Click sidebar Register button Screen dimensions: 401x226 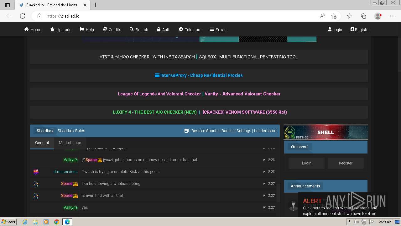346,163
